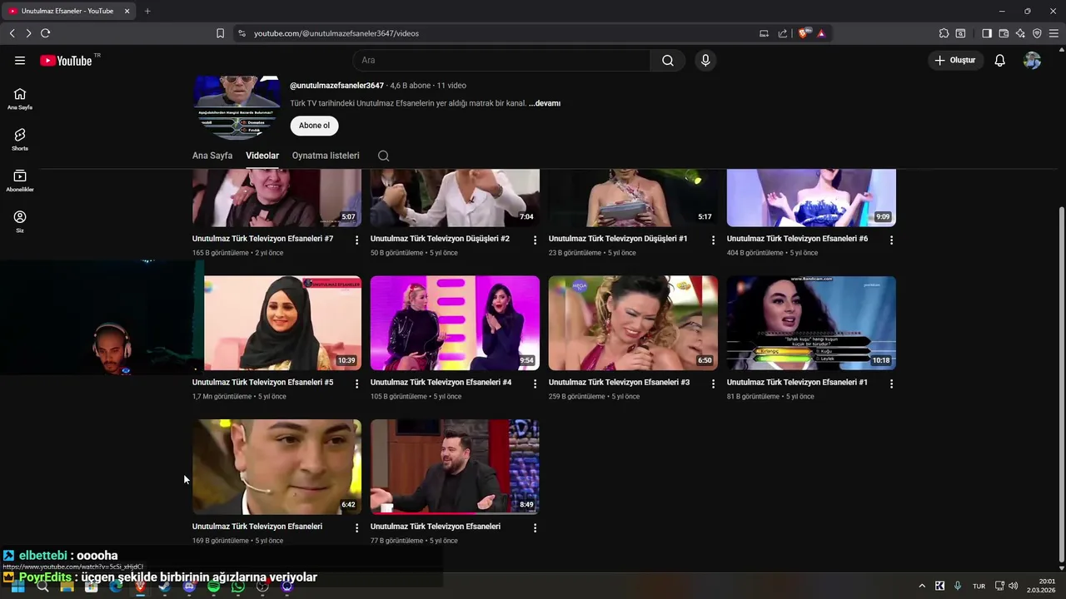Share this page via address bar icon

pyautogui.click(x=783, y=33)
